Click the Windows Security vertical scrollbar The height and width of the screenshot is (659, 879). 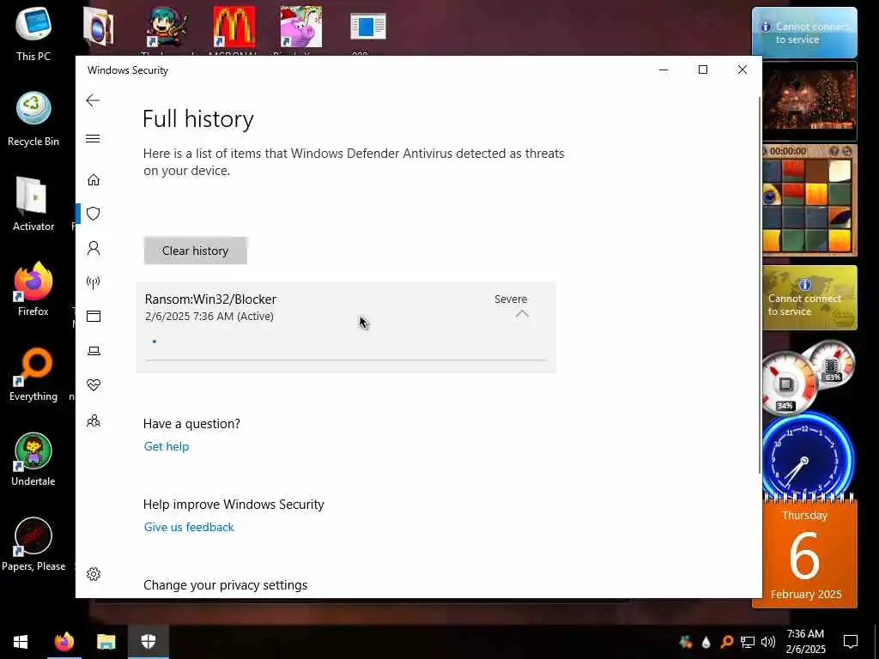click(x=760, y=286)
